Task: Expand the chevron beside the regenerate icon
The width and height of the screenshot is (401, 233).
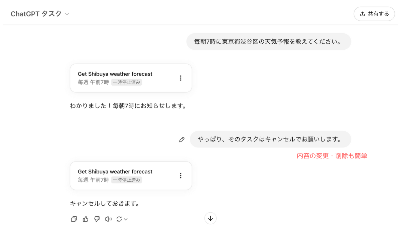Action: point(126,219)
